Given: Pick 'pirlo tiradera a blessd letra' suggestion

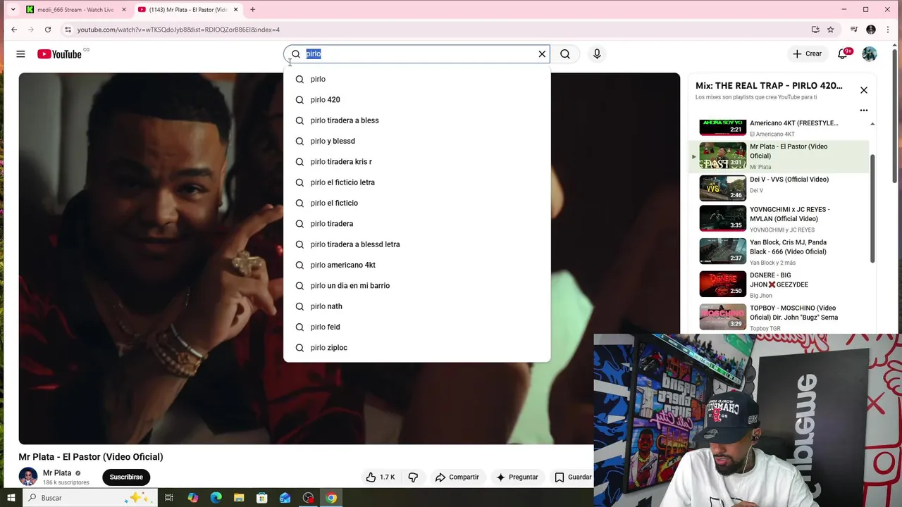Looking at the screenshot, I should click(416, 244).
